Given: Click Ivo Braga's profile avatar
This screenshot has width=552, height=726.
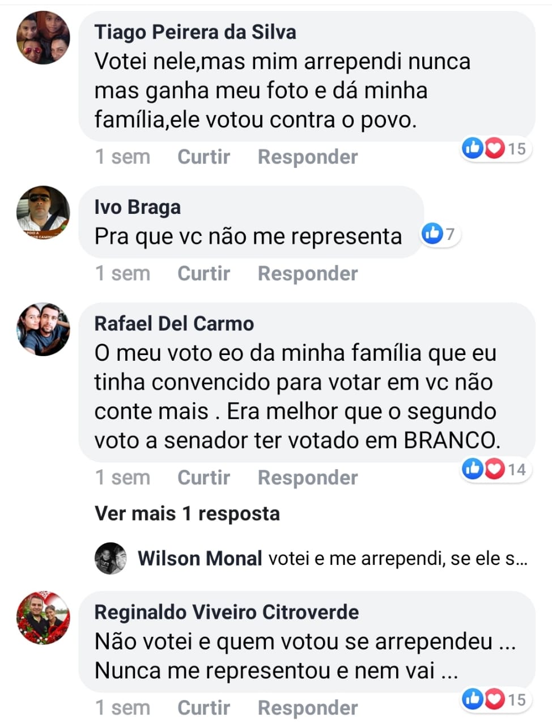Looking at the screenshot, I should 43,212.
